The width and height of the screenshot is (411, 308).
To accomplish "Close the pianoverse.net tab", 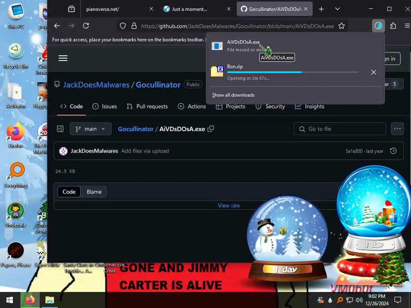I will point(151,9).
